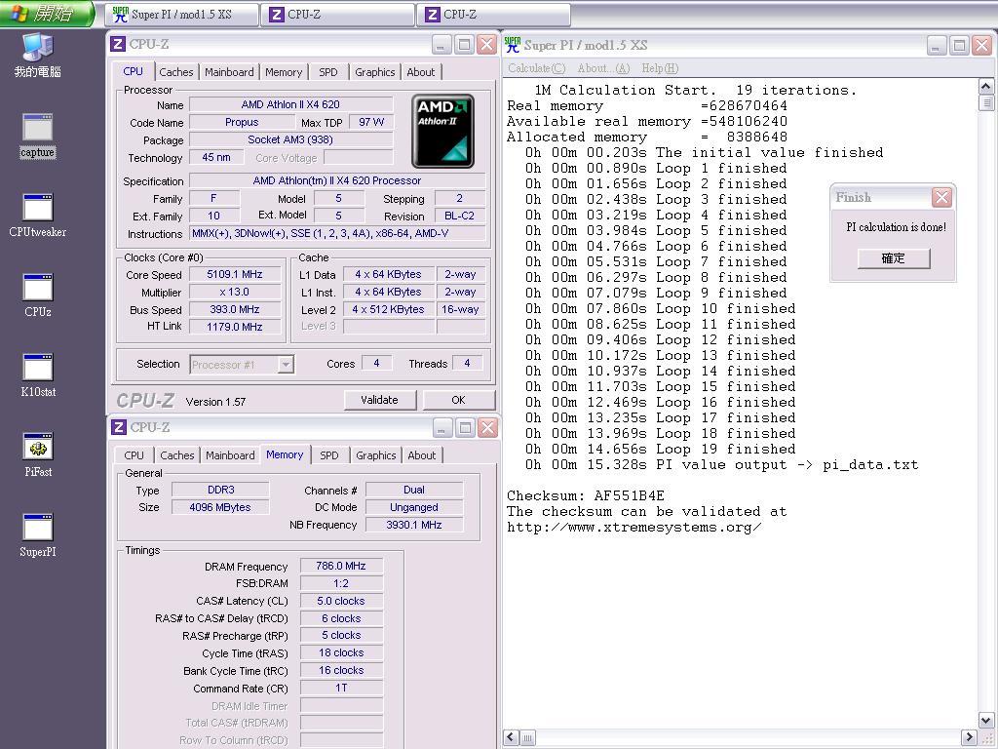
Task: Open Graphics tab in lower CPU-Z window
Action: coord(375,455)
